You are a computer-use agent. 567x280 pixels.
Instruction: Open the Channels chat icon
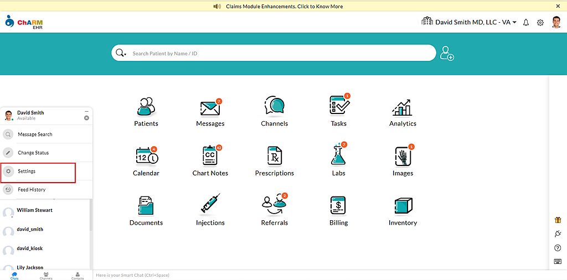pyautogui.click(x=274, y=106)
